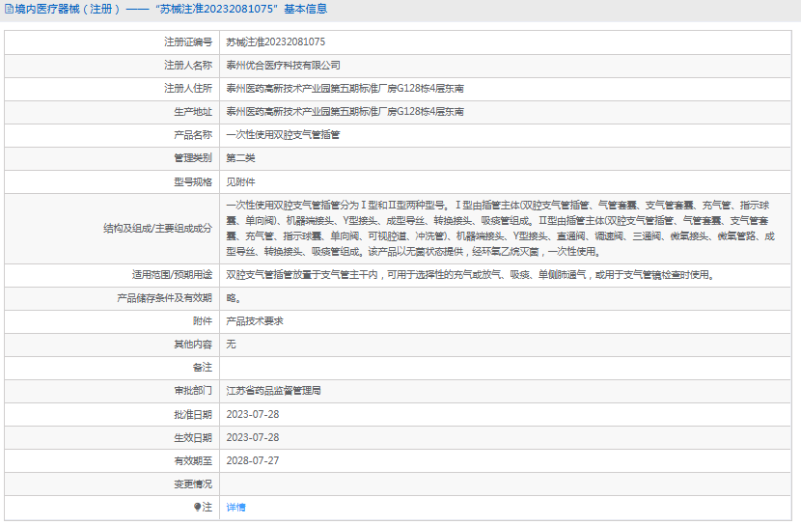Click the 第二类 management category value
Viewport: 801px width, 525px height.
(240, 158)
